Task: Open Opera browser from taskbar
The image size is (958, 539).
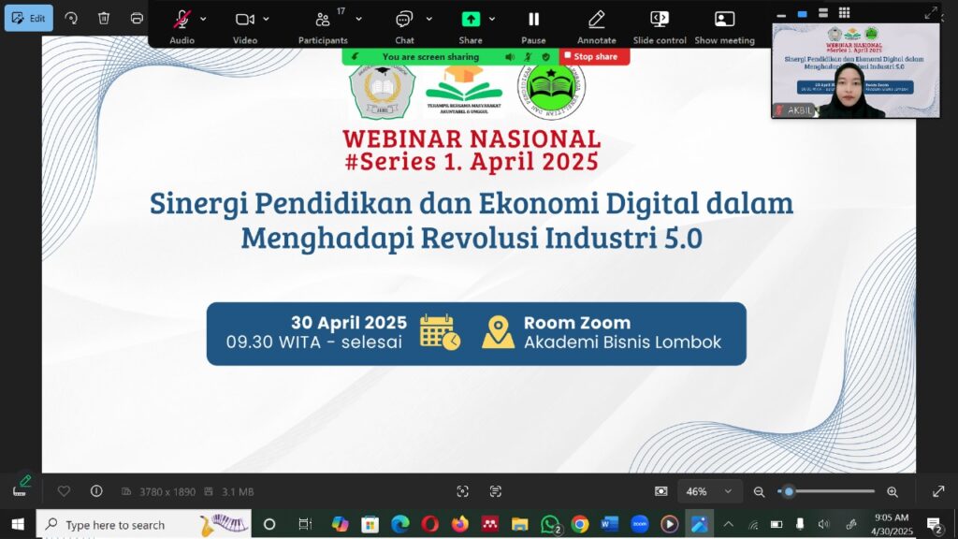Action: [x=429, y=524]
